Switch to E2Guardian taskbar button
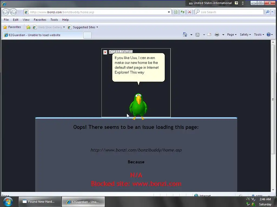 [83, 202]
